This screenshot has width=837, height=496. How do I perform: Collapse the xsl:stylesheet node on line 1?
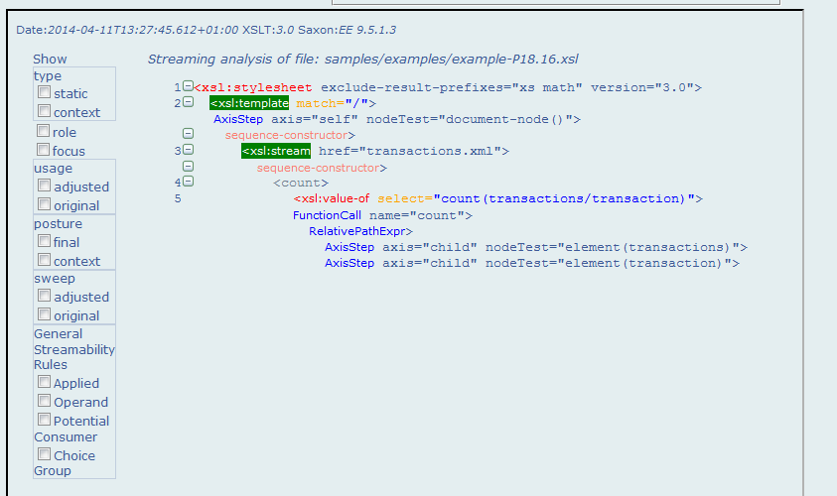click(188, 86)
